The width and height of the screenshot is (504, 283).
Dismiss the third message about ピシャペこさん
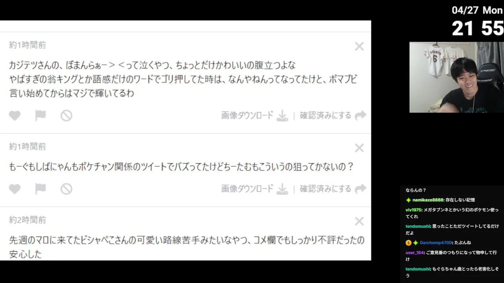click(x=359, y=221)
